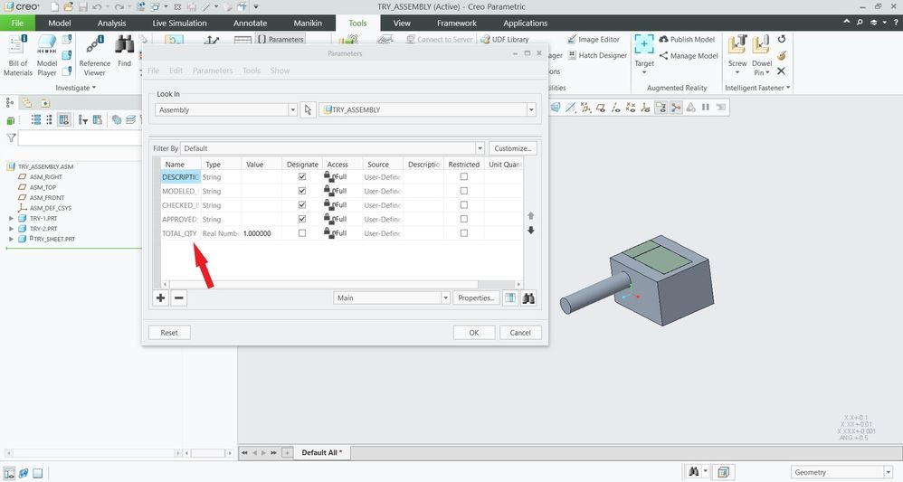Click the Customize... button

pos(514,148)
